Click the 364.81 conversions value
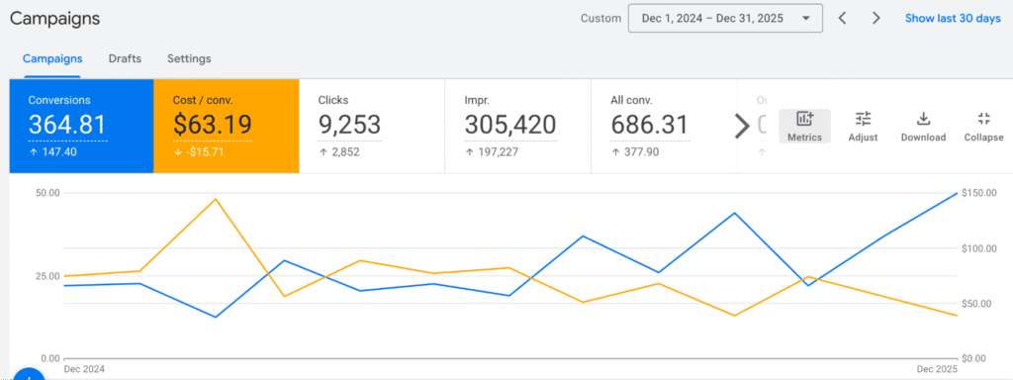1013x380 pixels. coord(67,125)
